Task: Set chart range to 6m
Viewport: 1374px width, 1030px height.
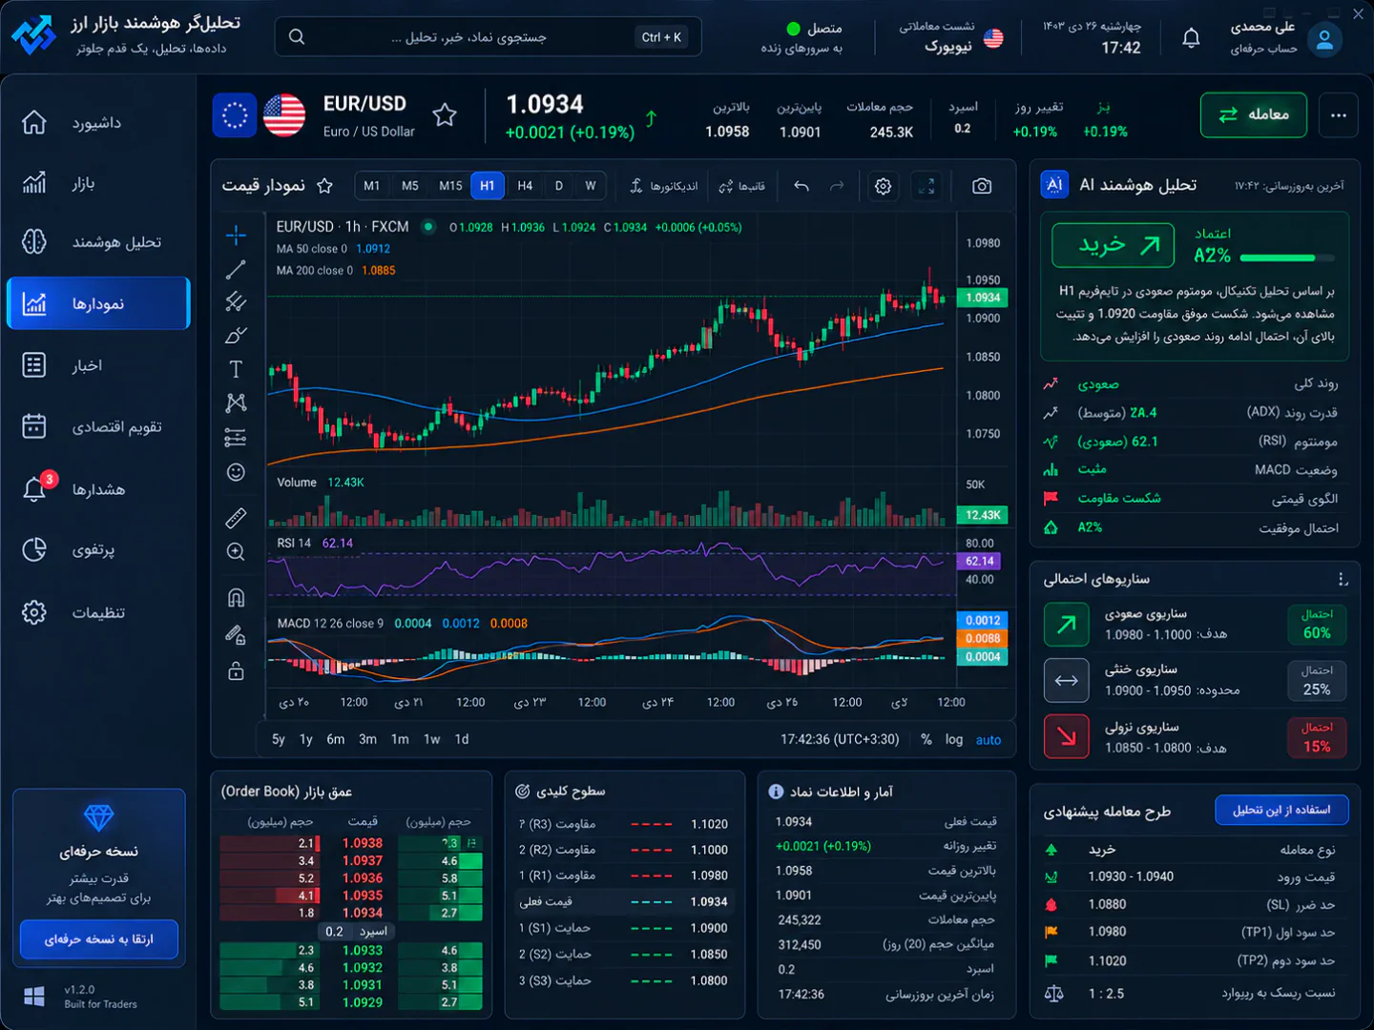Action: tap(336, 739)
